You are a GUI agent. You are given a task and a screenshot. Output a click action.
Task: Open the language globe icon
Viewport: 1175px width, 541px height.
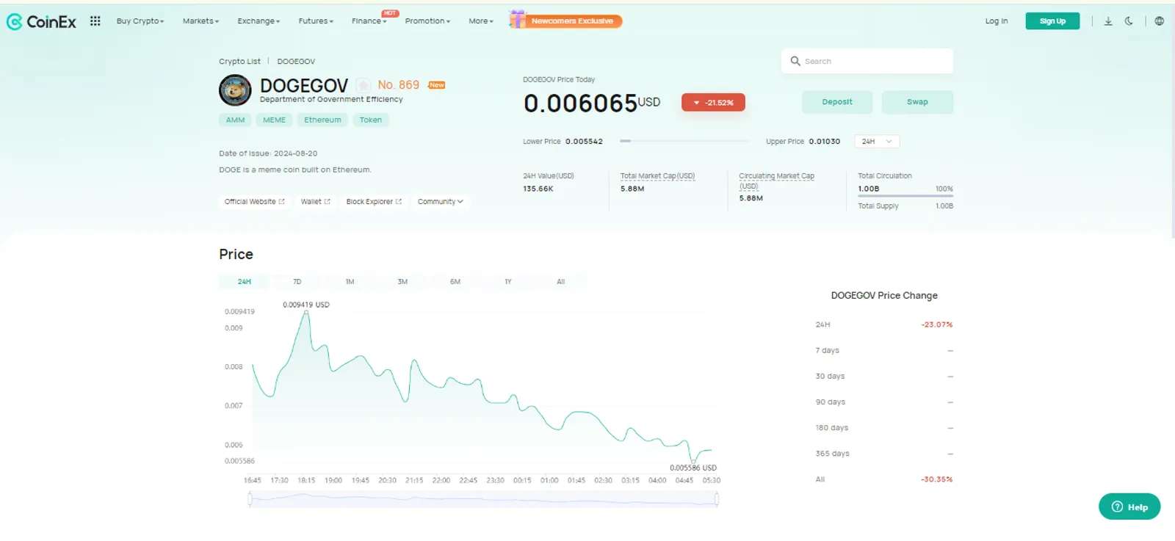click(1159, 21)
